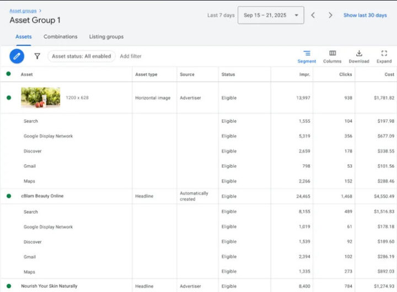This screenshot has width=397, height=292.
Task: Click the 784 clicks value
Action: tap(348, 286)
